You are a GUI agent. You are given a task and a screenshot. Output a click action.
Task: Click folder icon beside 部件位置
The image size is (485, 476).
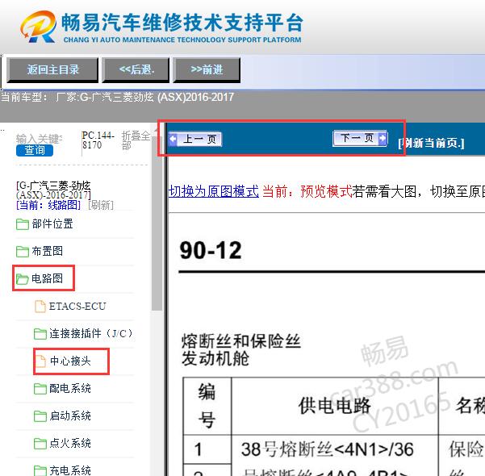[23, 224]
